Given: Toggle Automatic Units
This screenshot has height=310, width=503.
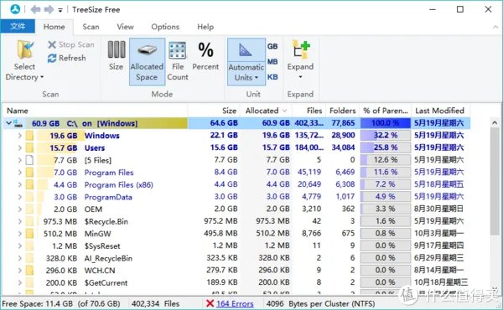Looking at the screenshot, I should click(246, 61).
